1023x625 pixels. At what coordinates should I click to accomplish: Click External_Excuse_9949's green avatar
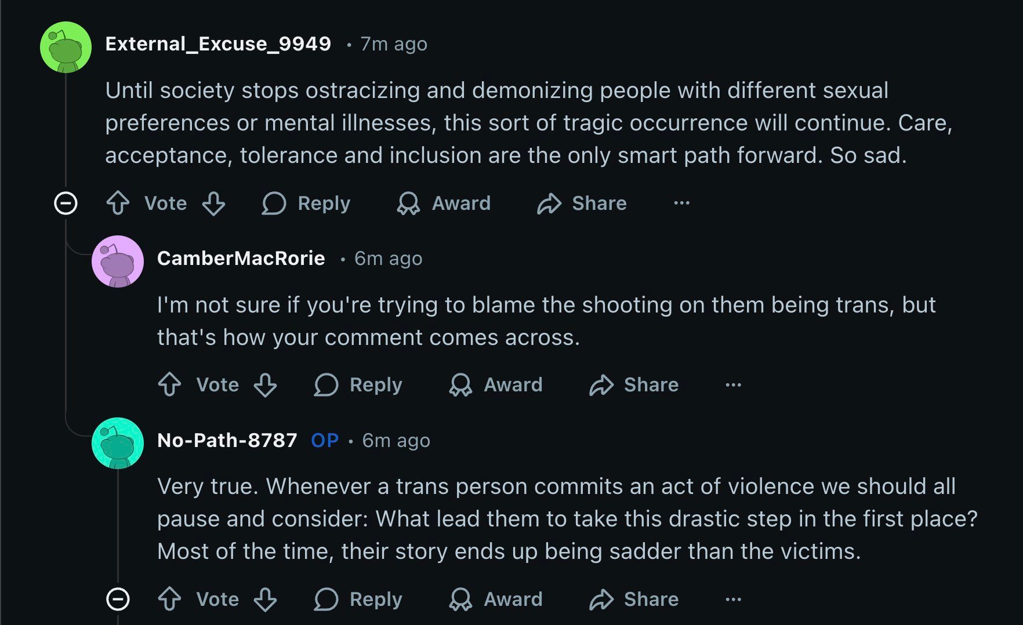pos(66,47)
